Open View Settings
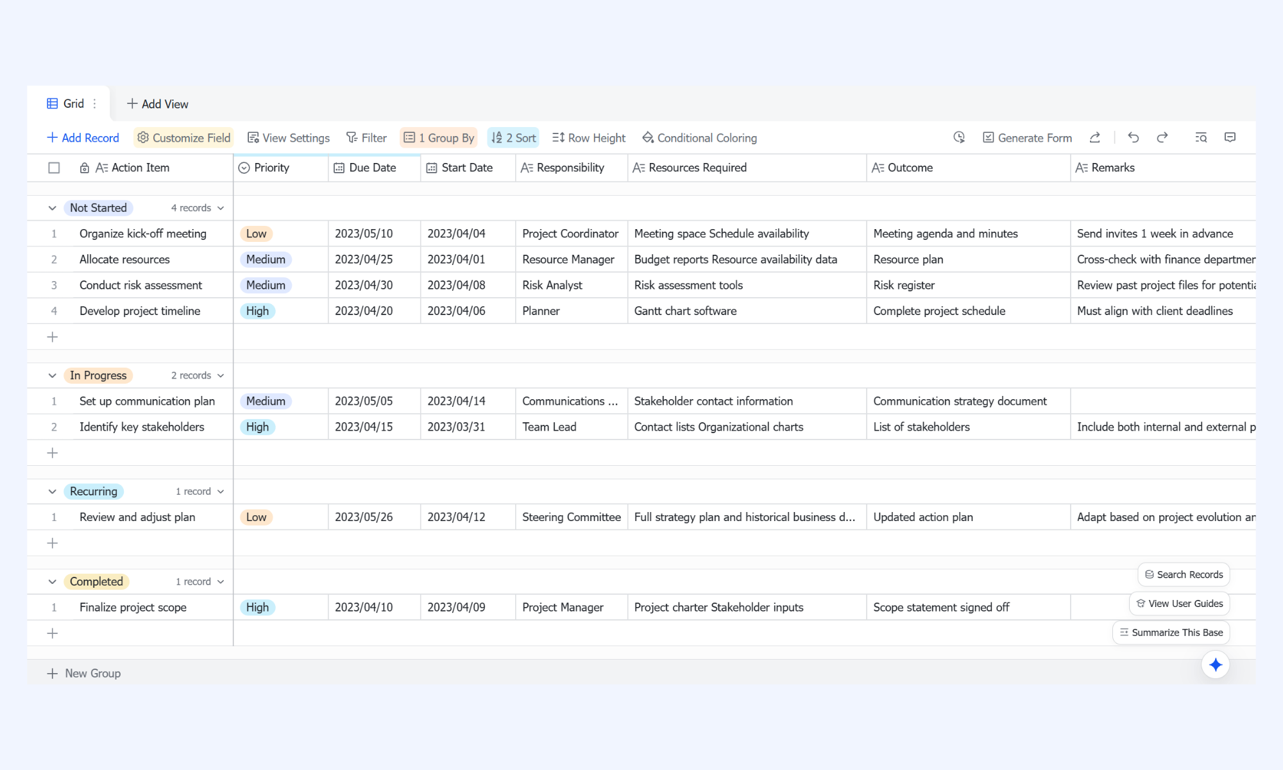The width and height of the screenshot is (1283, 770). click(x=289, y=138)
